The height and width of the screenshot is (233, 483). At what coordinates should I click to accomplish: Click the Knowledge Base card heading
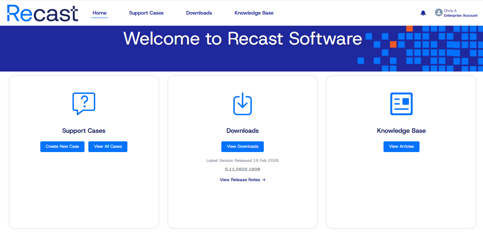(401, 131)
